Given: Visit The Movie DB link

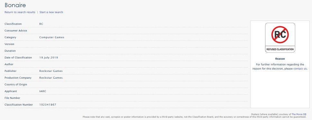Looking at the screenshot, I should [299, 114].
